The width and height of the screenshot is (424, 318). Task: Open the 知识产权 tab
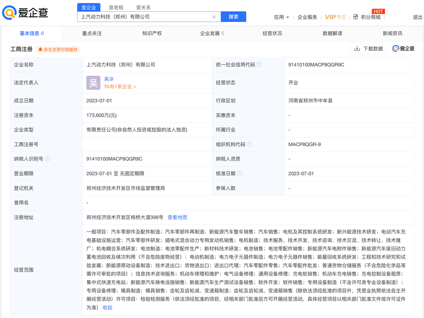[152, 33]
